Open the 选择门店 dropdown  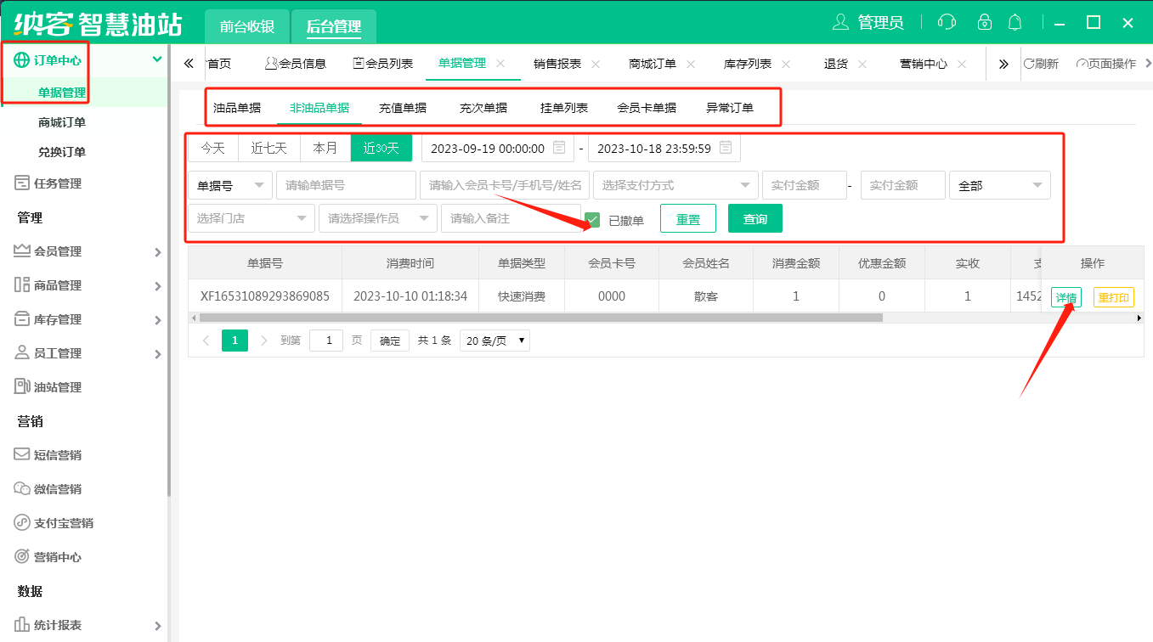click(x=251, y=218)
